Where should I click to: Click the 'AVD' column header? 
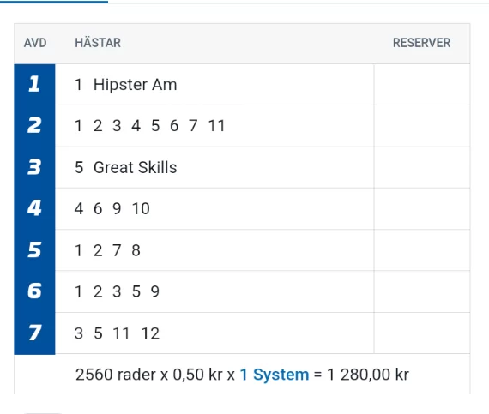click(x=35, y=43)
